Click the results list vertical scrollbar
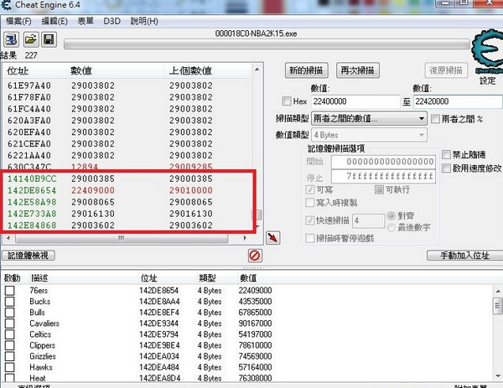Viewport: 503px width, 388px height. (258, 151)
